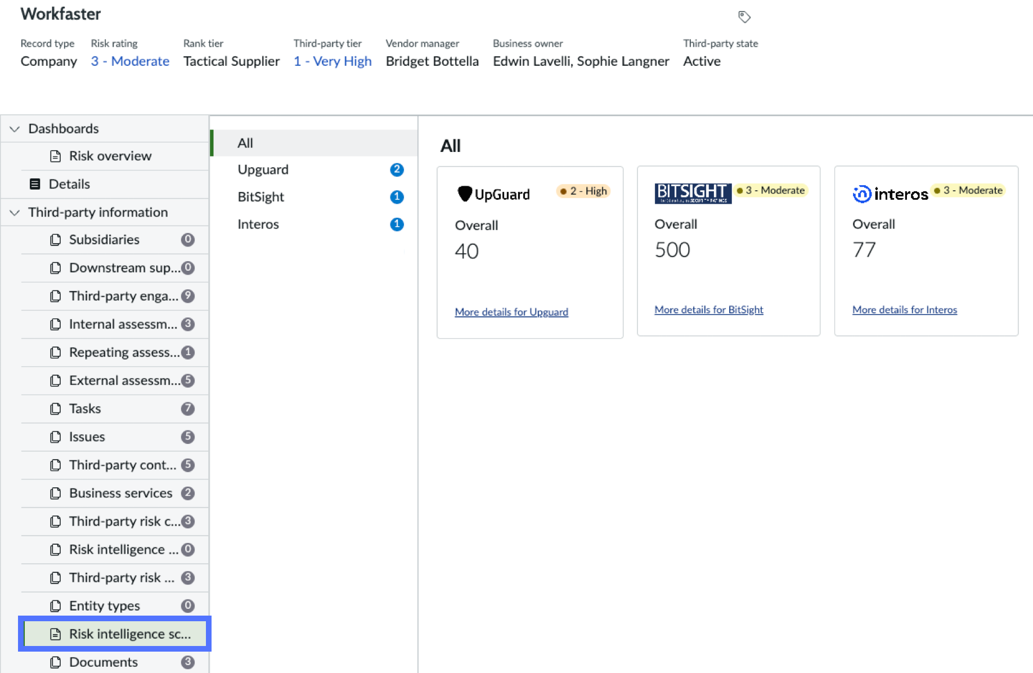Click the Downstream suppliers row icon

click(x=55, y=268)
